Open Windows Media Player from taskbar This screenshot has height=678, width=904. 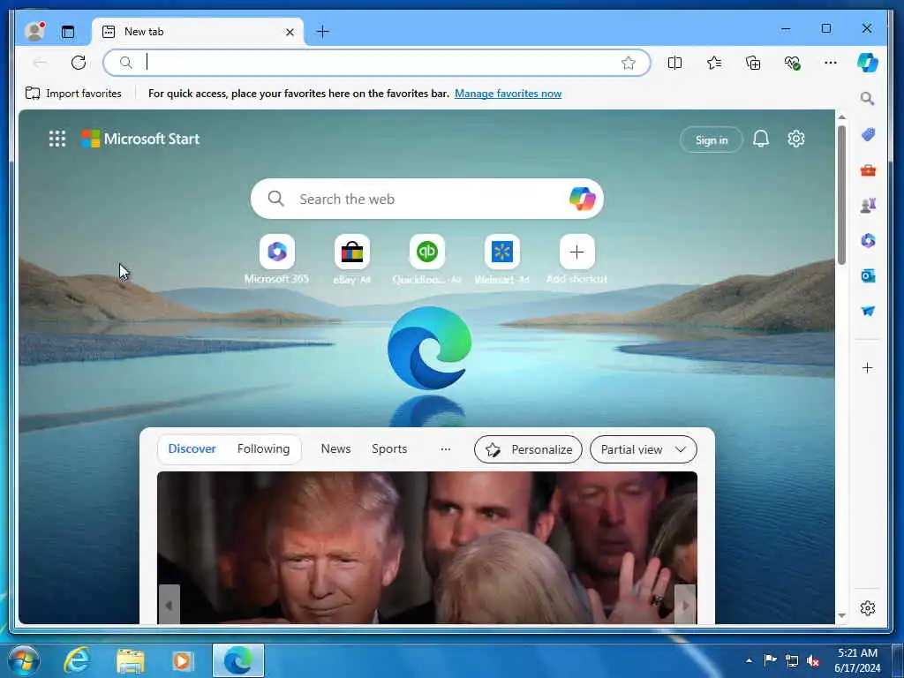coord(183,660)
